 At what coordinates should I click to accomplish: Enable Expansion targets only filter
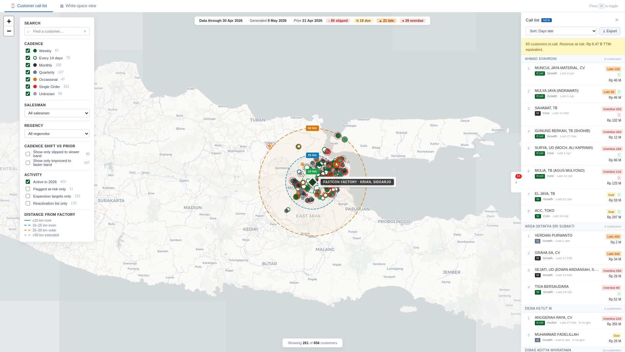28,196
